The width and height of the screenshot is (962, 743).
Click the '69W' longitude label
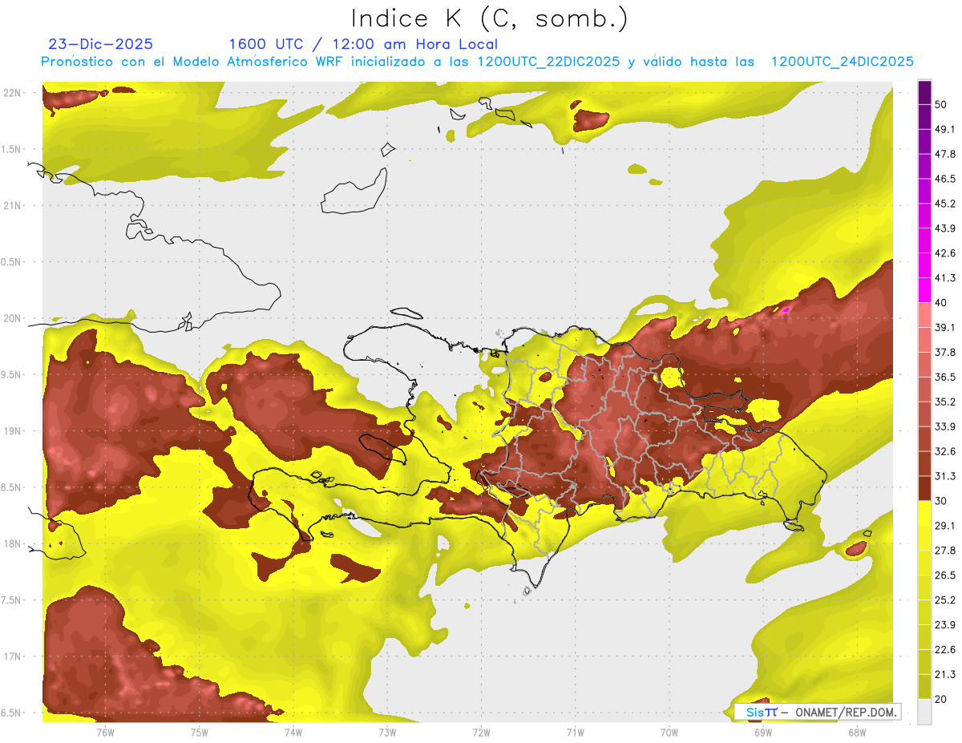pyautogui.click(x=763, y=732)
